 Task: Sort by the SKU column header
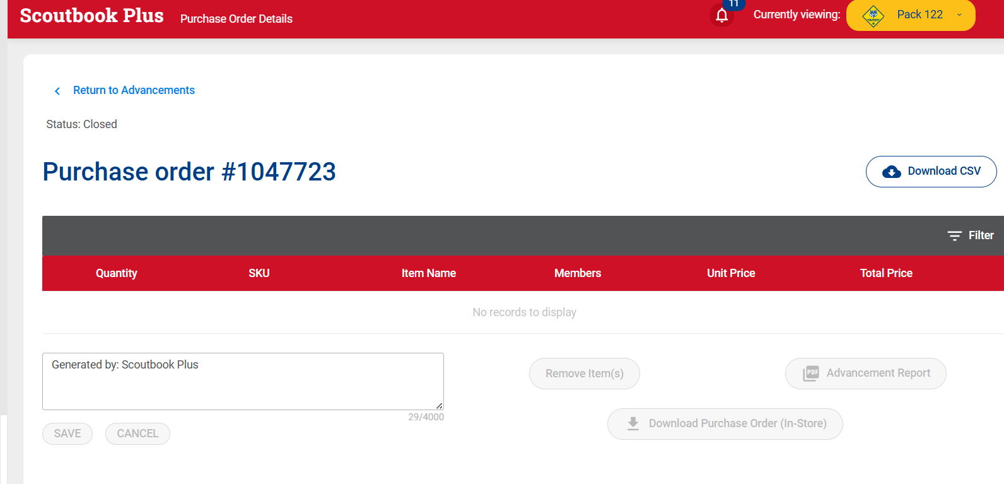coord(259,273)
